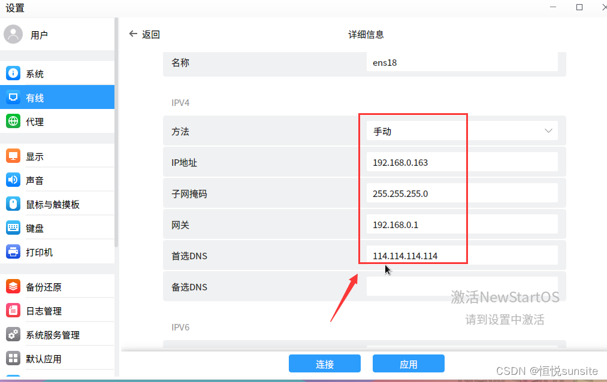
Task: Click the 首选DNS row label
Action: pyautogui.click(x=189, y=256)
